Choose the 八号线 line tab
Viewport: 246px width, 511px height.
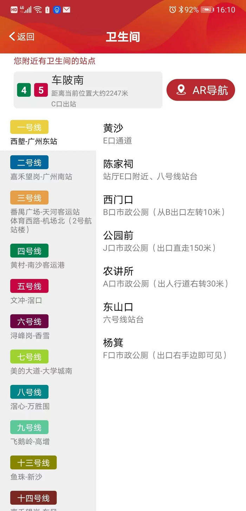tap(30, 392)
